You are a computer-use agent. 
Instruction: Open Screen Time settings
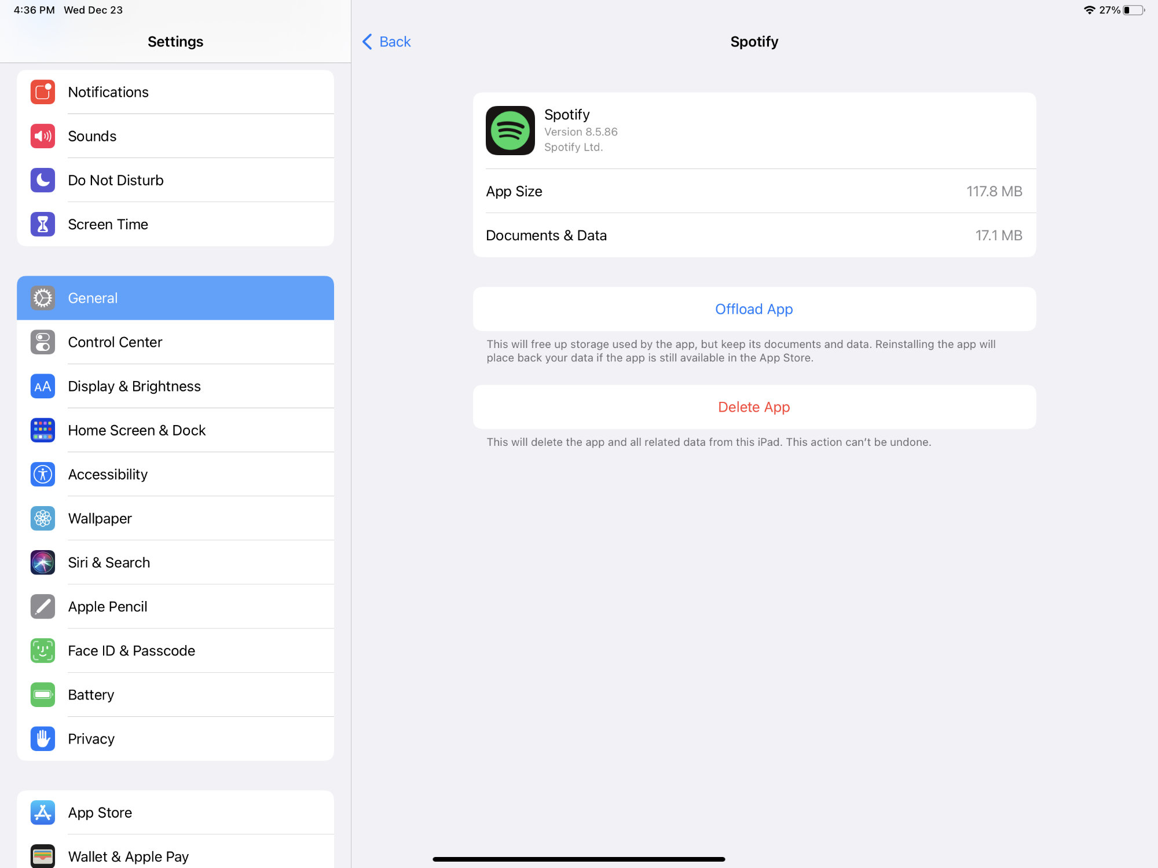[x=175, y=224]
